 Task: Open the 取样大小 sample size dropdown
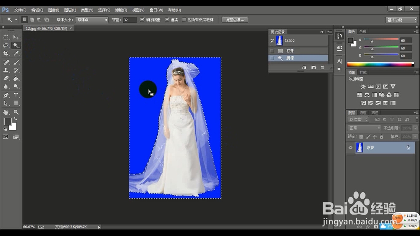pyautogui.click(x=92, y=20)
